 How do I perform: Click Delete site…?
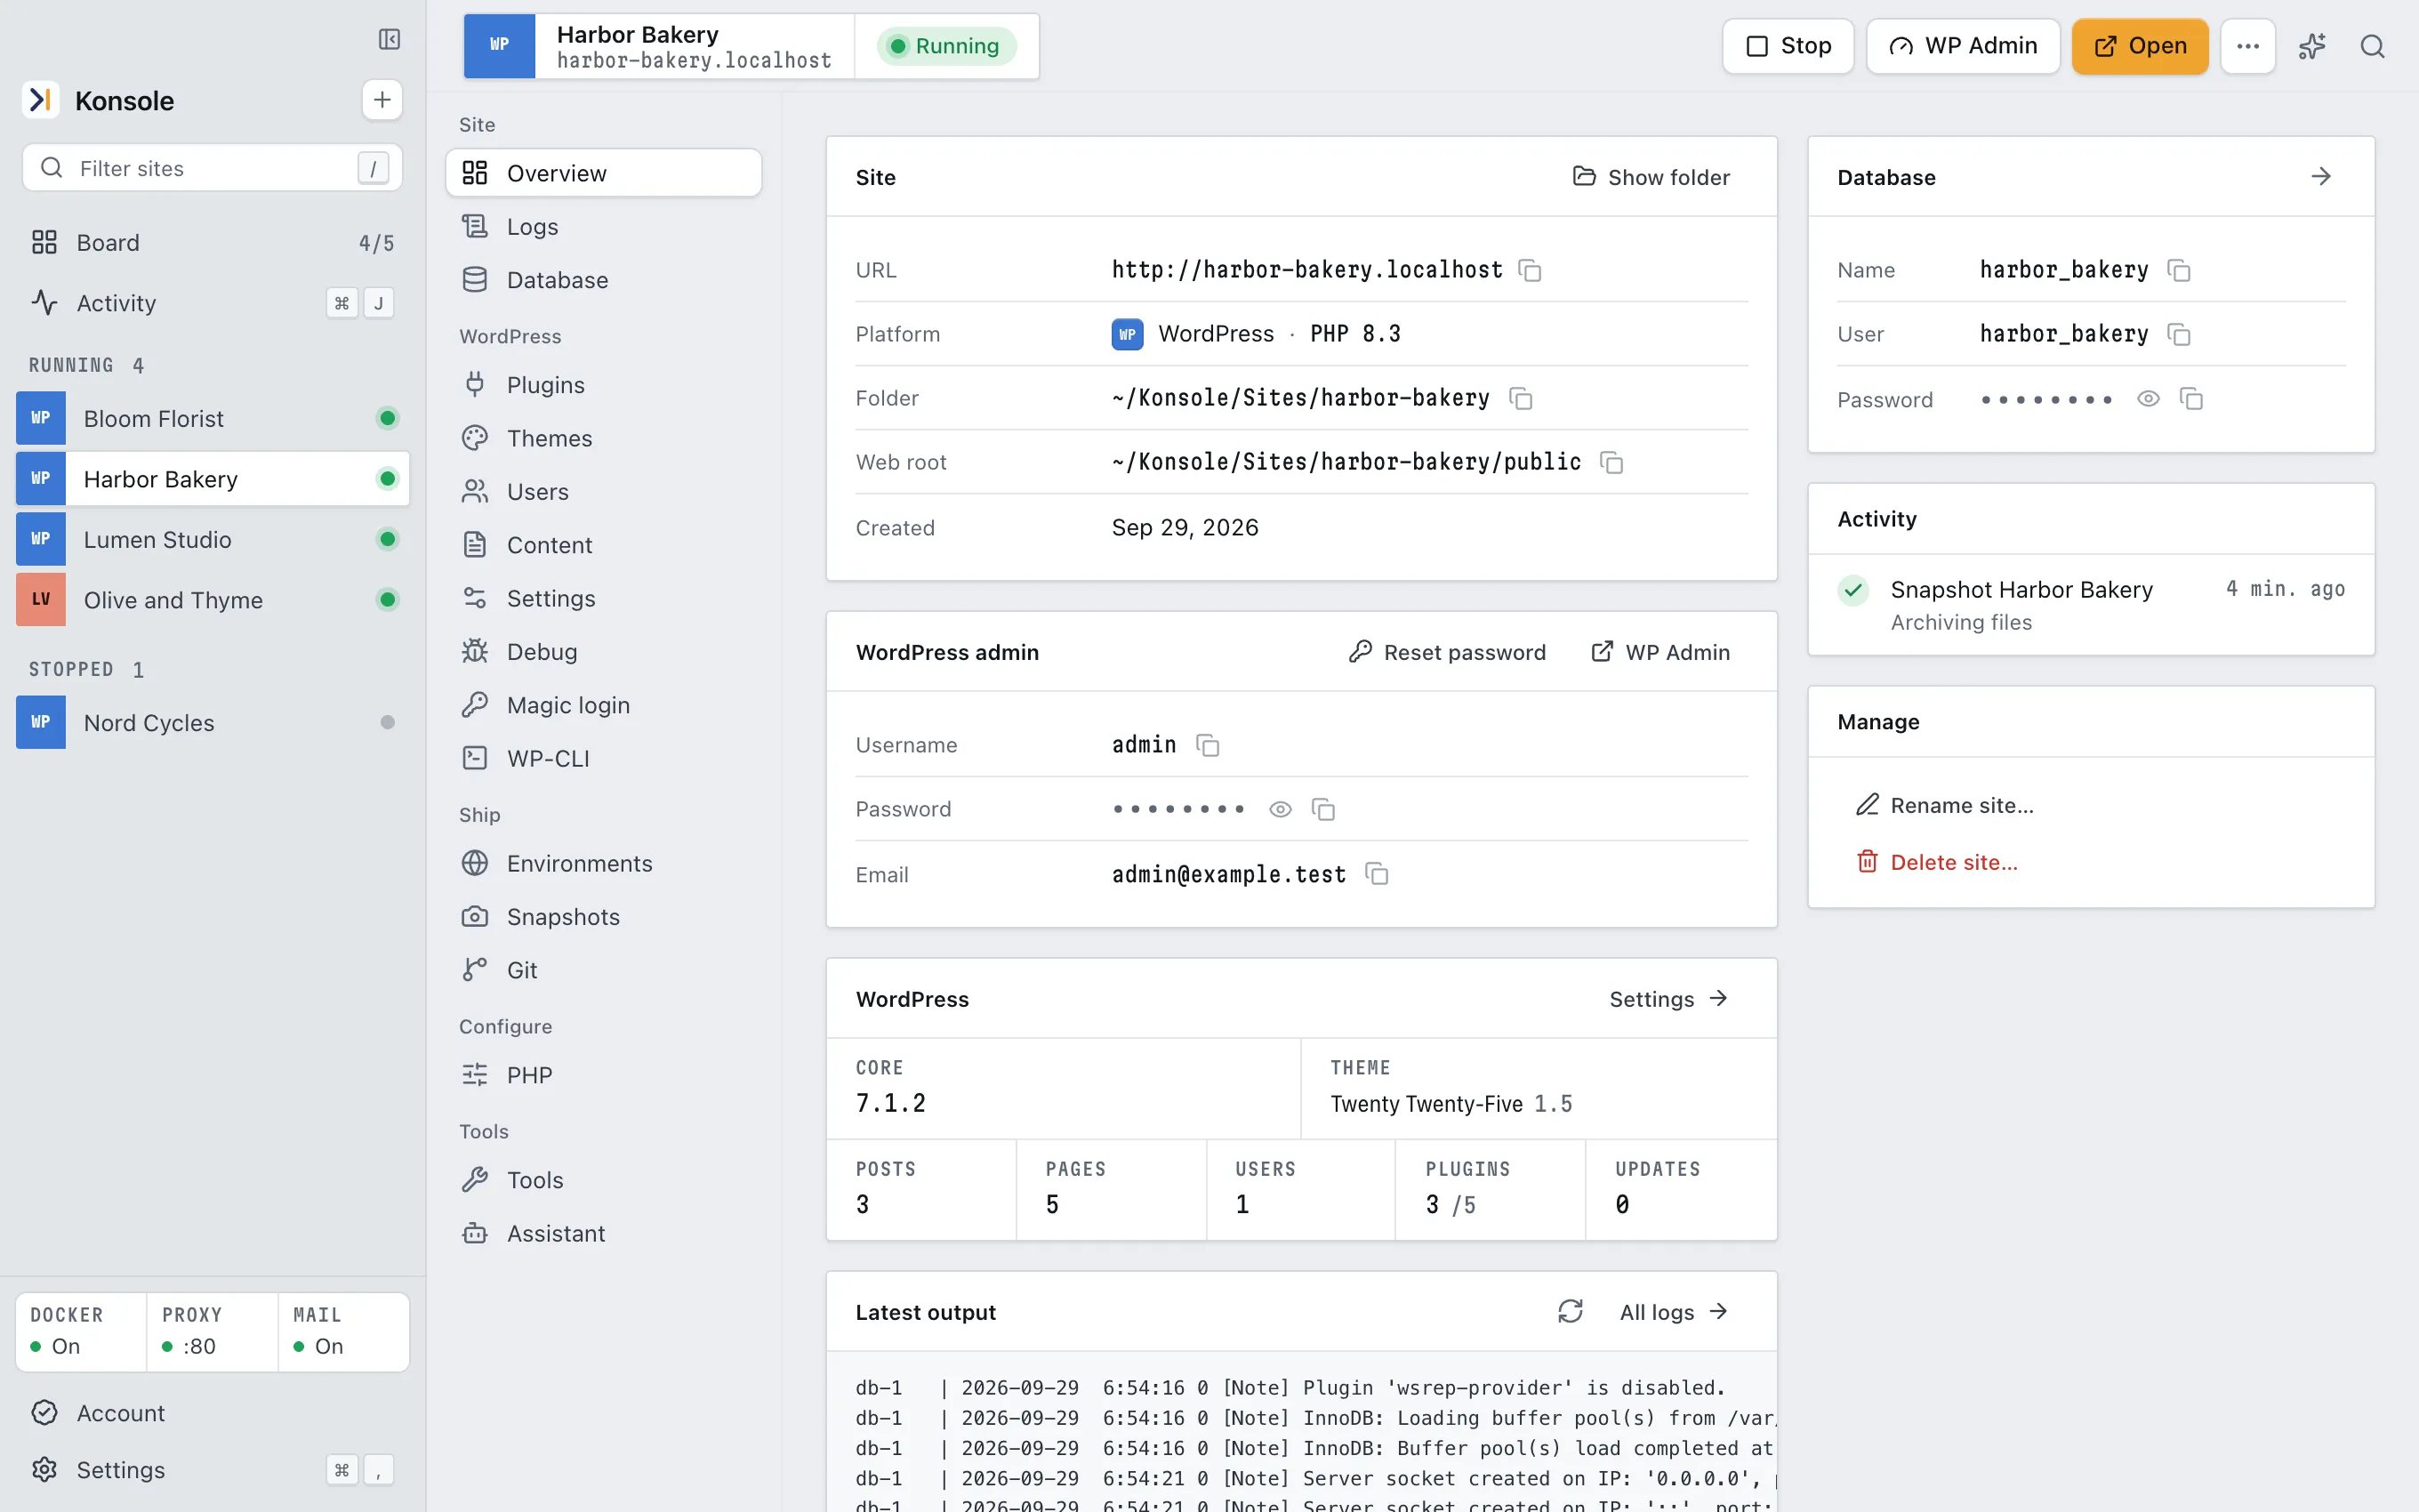click(x=1937, y=862)
